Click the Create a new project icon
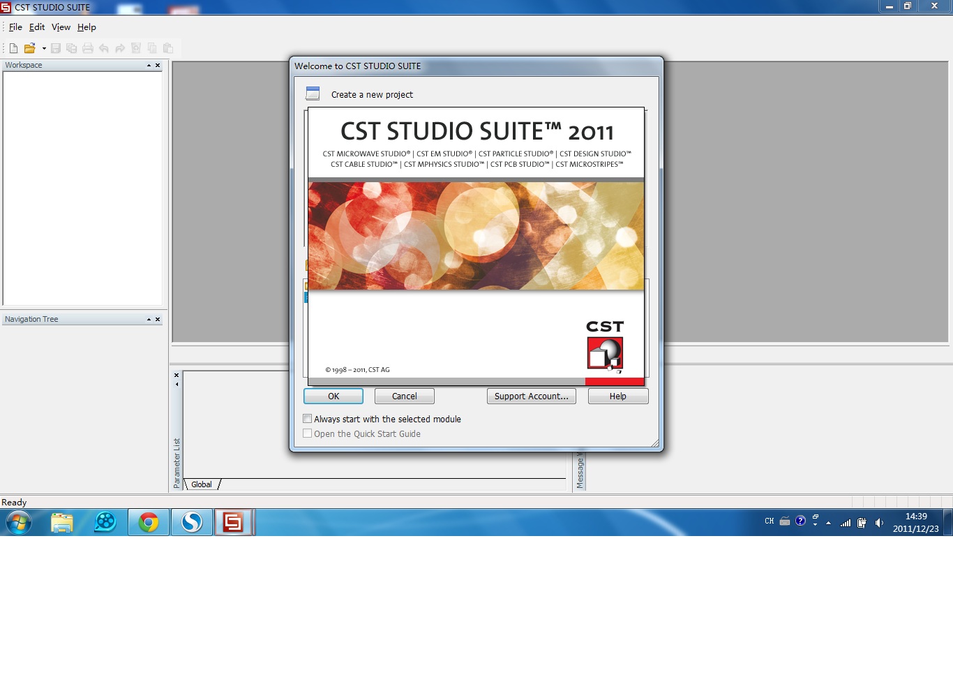 click(x=313, y=94)
